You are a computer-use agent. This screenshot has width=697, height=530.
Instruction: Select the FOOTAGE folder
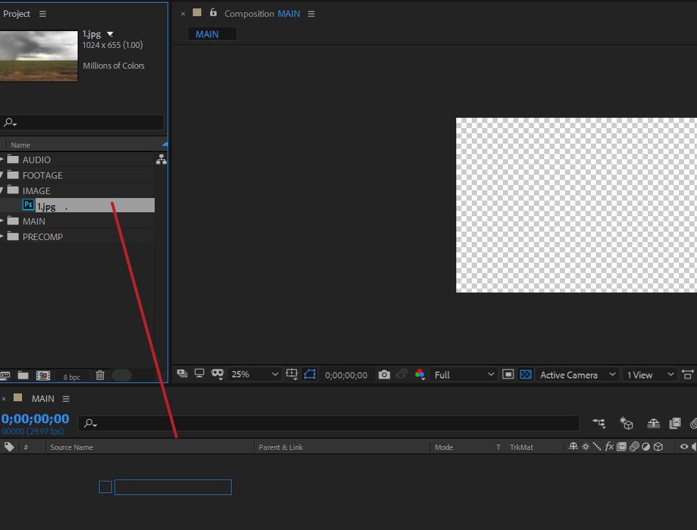point(43,175)
